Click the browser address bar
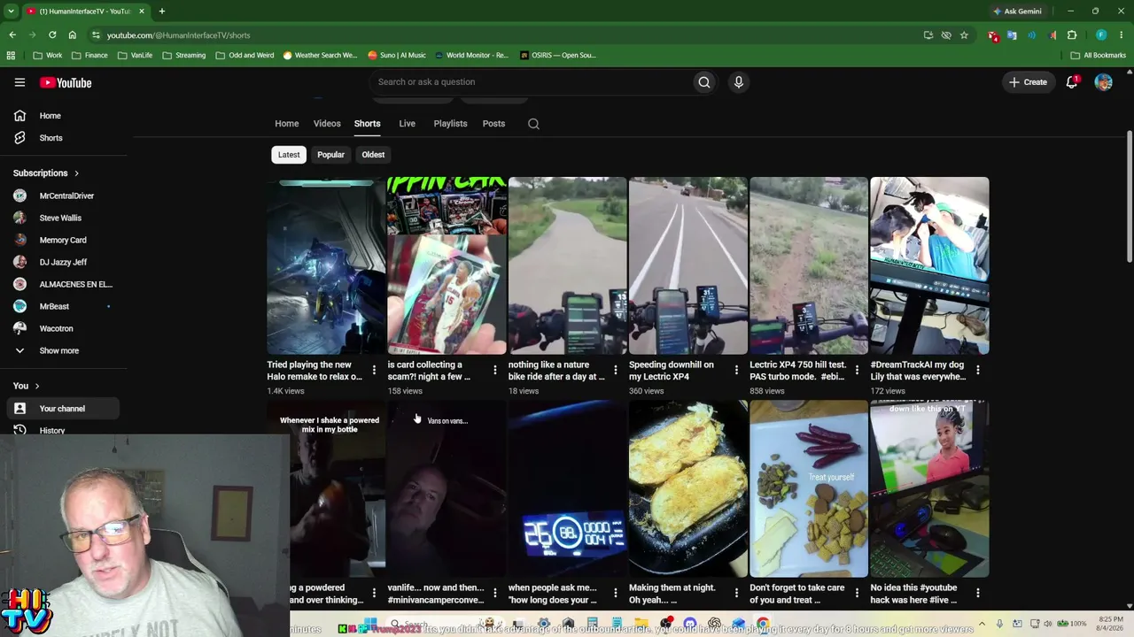Image resolution: width=1134 pixels, height=637 pixels. point(505,35)
